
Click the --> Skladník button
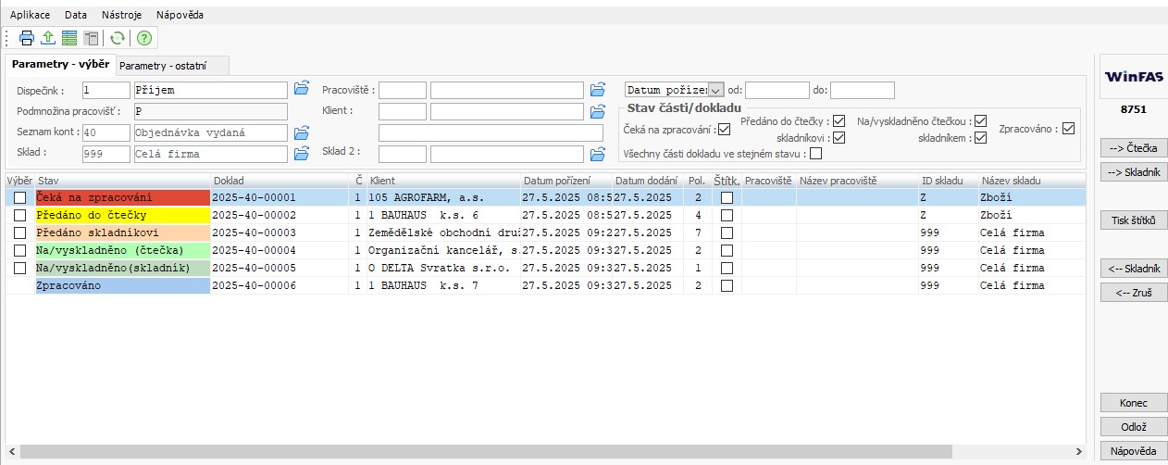click(1134, 171)
